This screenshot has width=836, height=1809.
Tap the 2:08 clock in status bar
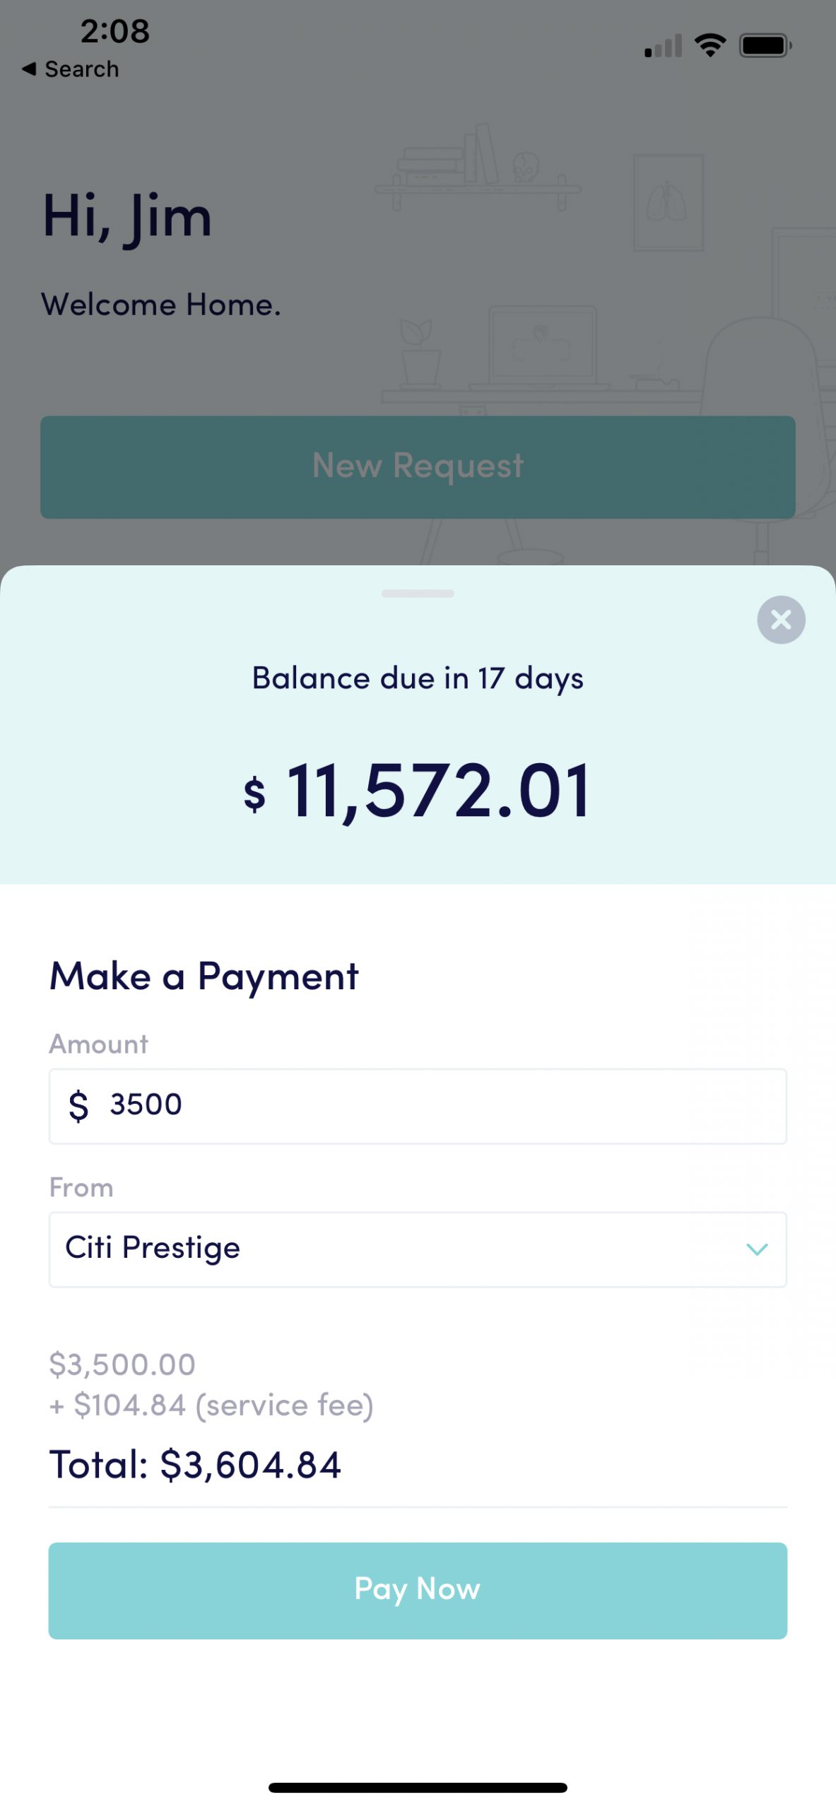[x=114, y=31]
